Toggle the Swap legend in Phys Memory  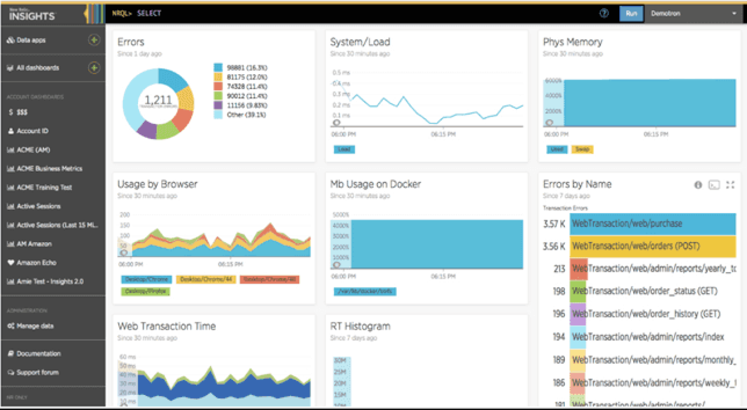(583, 149)
